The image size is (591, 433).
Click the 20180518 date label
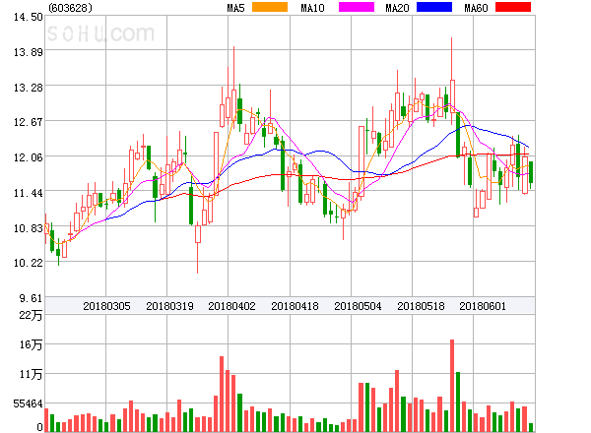pyautogui.click(x=421, y=306)
